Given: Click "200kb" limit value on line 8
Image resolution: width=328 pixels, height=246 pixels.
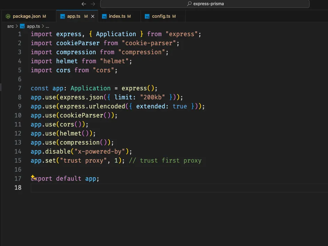Looking at the screenshot, I should (x=152, y=97).
